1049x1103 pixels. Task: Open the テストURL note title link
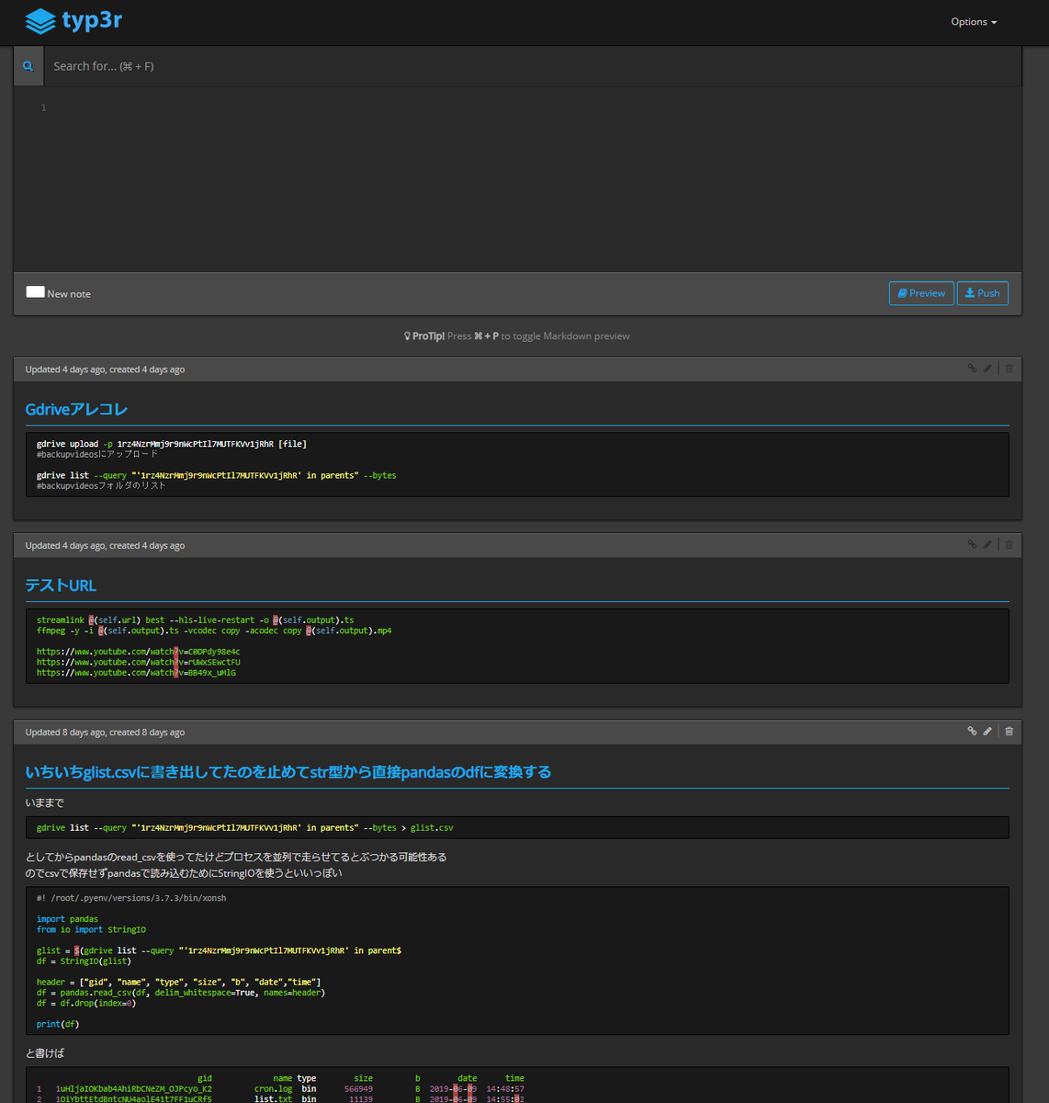[61, 586]
